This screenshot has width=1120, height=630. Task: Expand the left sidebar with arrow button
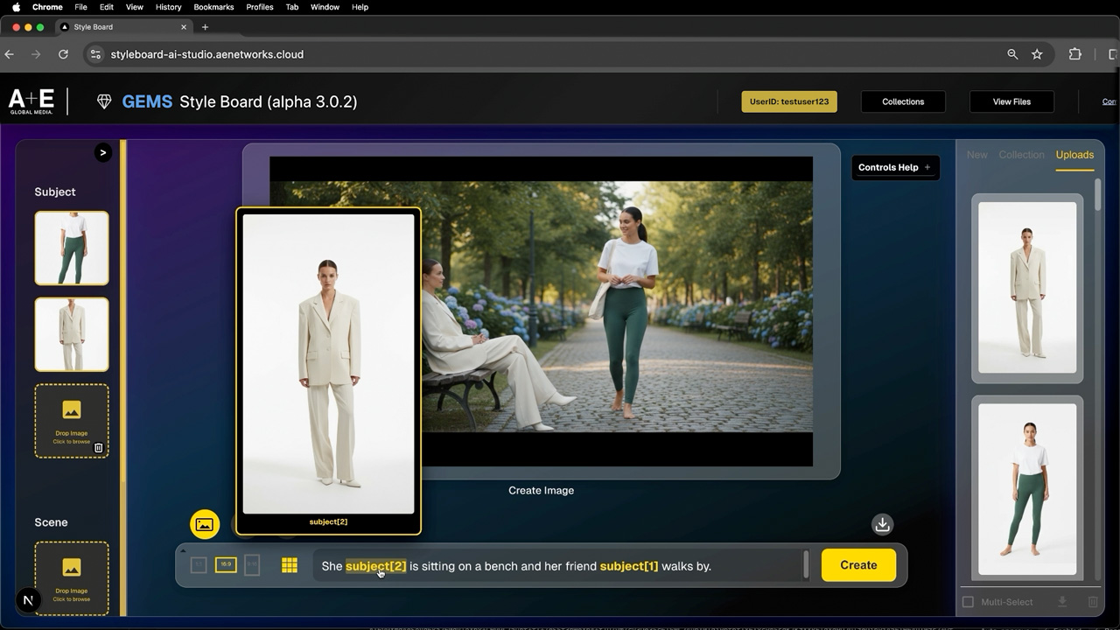pos(103,153)
